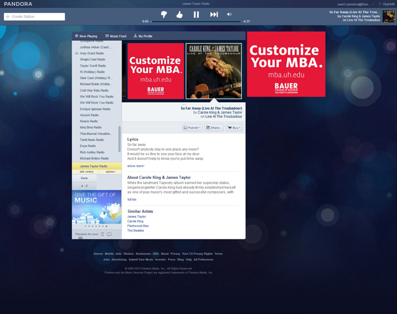The height and width of the screenshot is (314, 397).
Task: Select the Cold War Kids Radio station
Action: [94, 90]
